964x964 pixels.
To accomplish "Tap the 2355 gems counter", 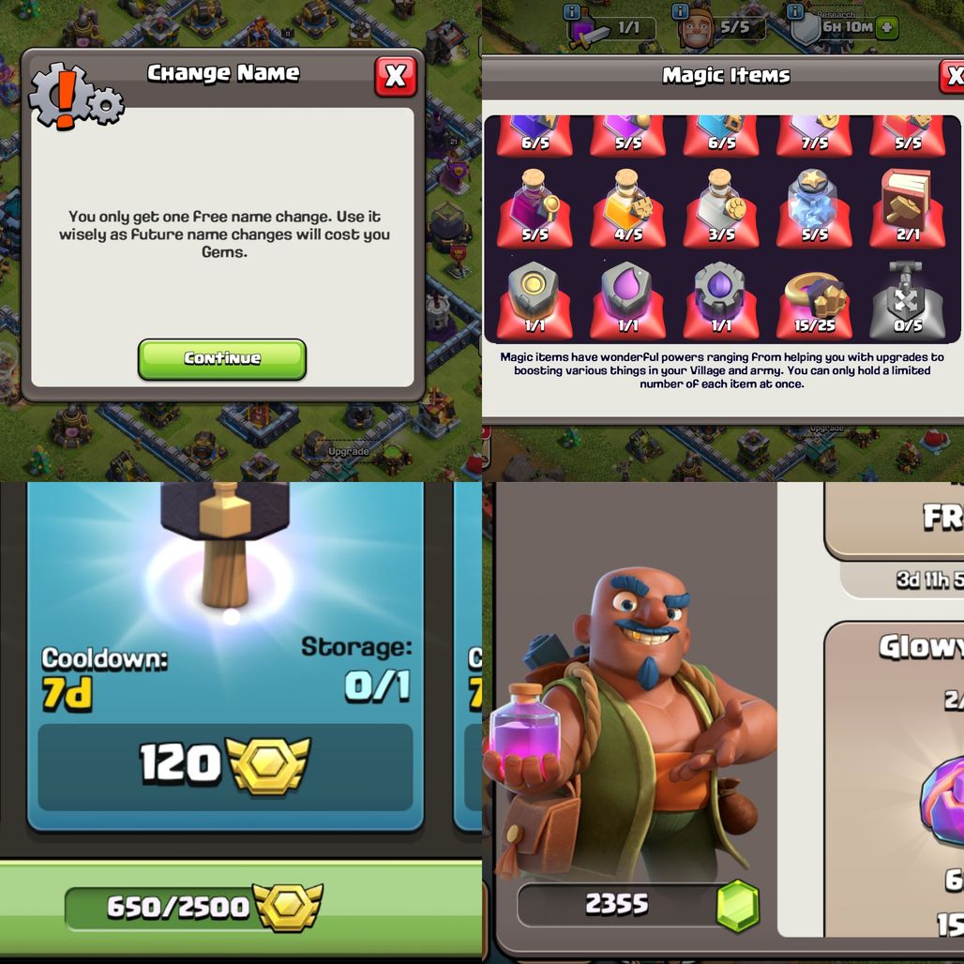I will 639,904.
